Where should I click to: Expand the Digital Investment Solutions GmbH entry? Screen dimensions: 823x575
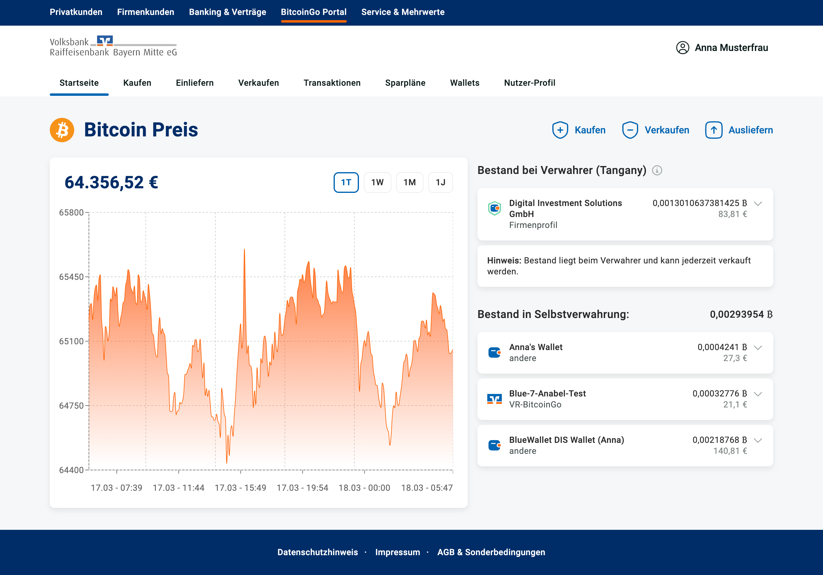click(x=757, y=204)
